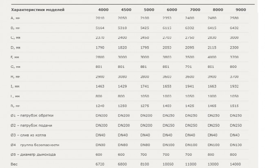Screen dimensions: 265x168
Task: Select the 4000 model column header
Action: [103, 10]
